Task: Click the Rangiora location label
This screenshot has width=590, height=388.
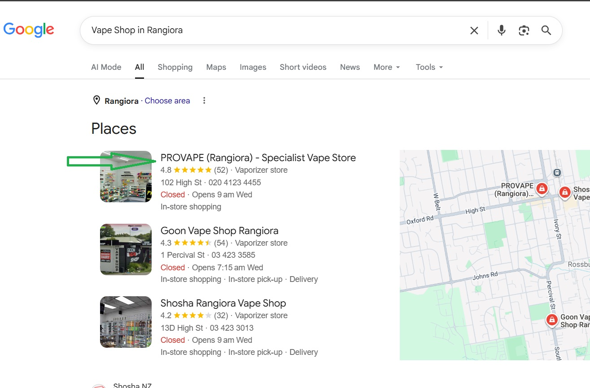Action: (x=122, y=101)
